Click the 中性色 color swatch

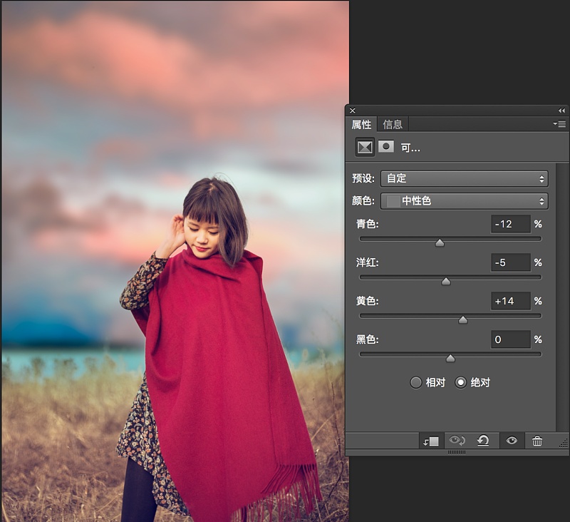[x=393, y=201]
